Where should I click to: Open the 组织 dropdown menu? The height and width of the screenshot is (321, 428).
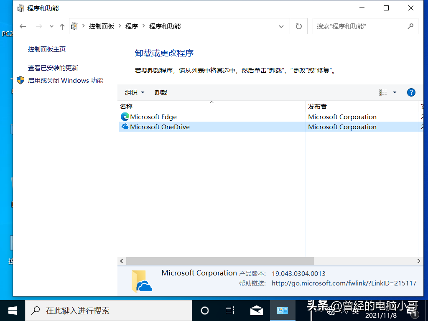(x=135, y=92)
